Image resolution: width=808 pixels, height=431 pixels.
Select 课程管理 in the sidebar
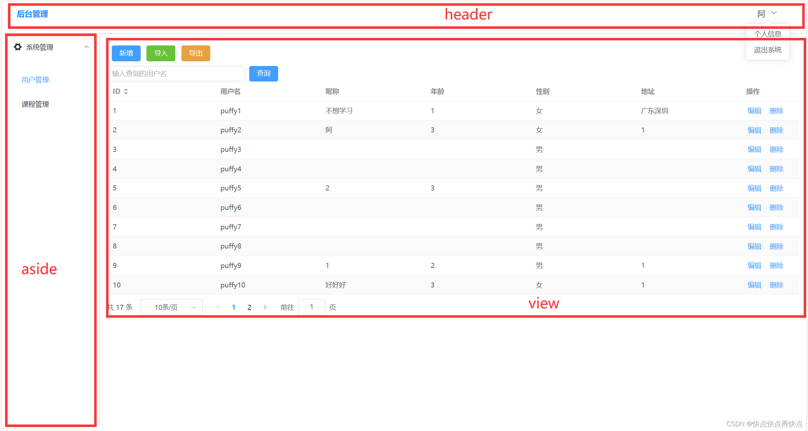pyautogui.click(x=35, y=104)
